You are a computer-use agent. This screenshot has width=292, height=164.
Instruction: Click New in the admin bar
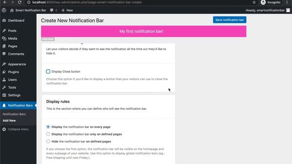(70, 10)
